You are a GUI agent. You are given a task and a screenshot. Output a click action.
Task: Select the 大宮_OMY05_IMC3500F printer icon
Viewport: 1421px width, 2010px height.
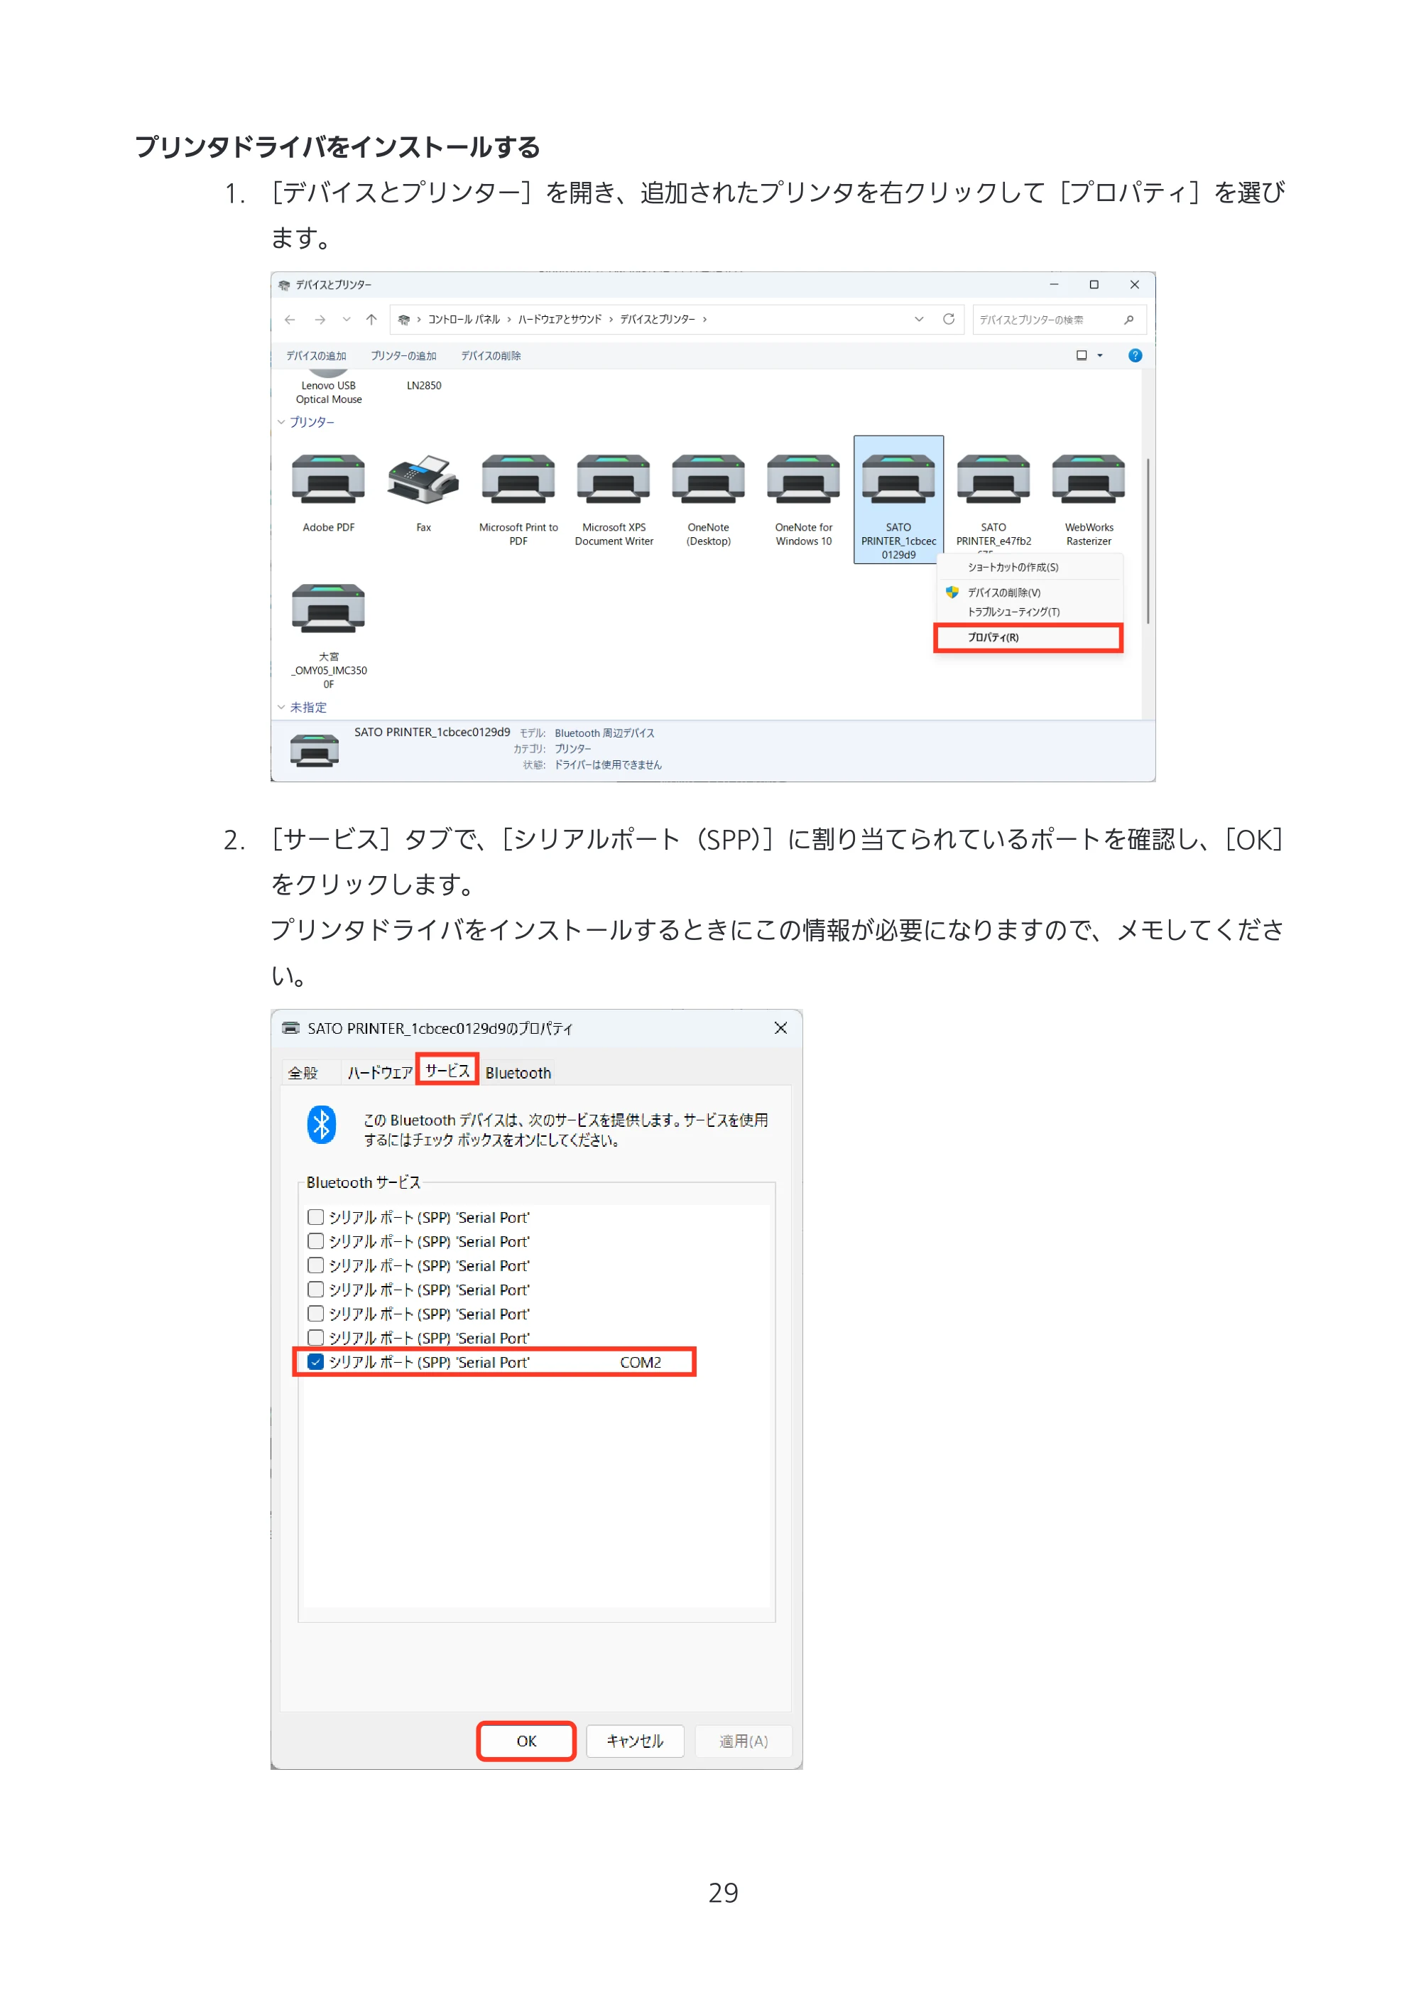(x=328, y=608)
